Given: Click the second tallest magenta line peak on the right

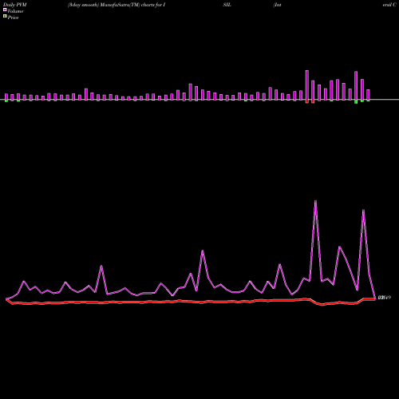Looking at the screenshot, I should [363, 211].
